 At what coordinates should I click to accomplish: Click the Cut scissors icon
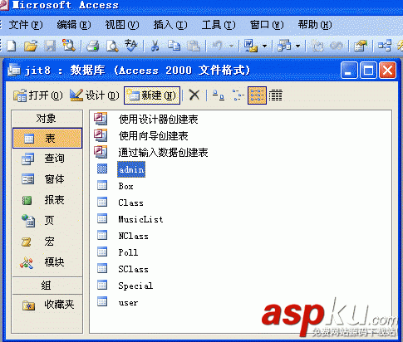click(x=155, y=46)
